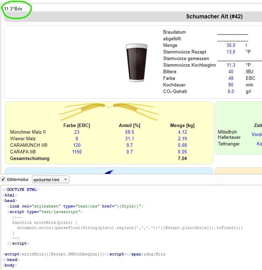Screen dimensions: 262x270
Task: Click the Münchner Malz II row label
Action: coord(28,132)
